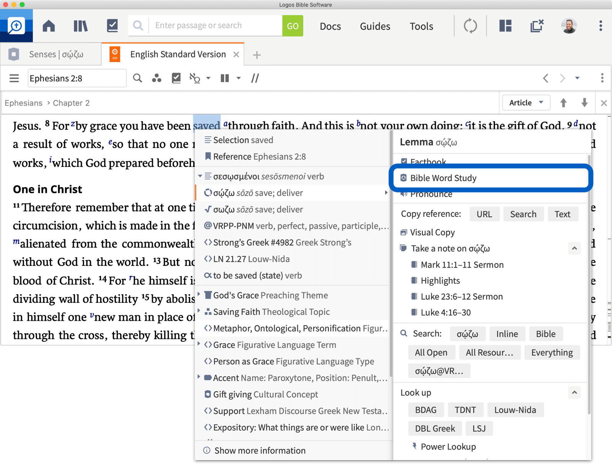This screenshot has width=612, height=465.
Task: Click the interlinear toggle icon
Action: click(x=195, y=78)
